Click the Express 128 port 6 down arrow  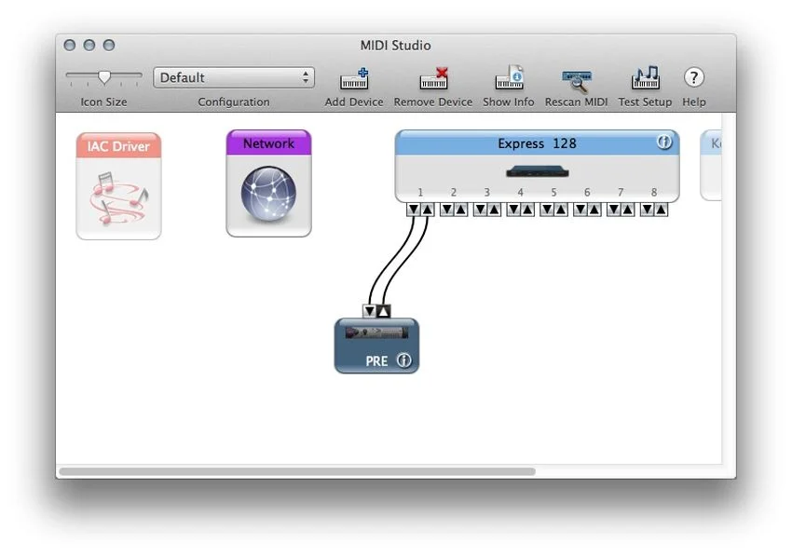[580, 210]
